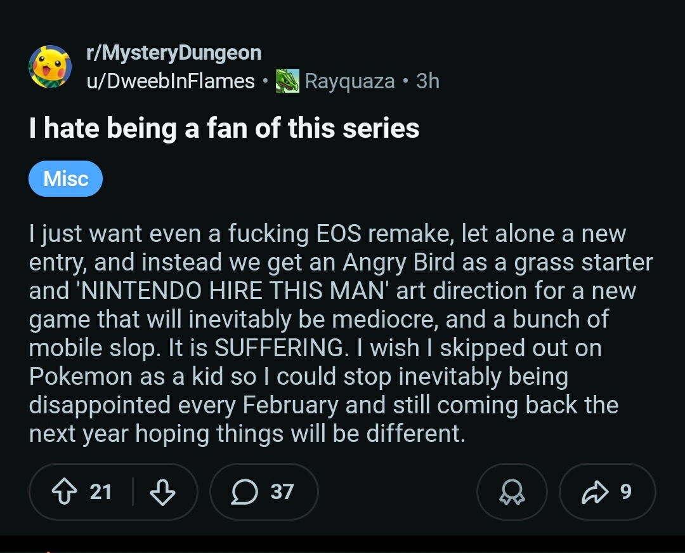Image resolution: width=685 pixels, height=553 pixels.
Task: Visit u/DweebInFlames profile
Action: coord(171,81)
